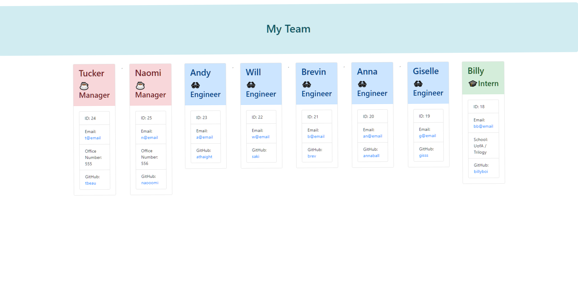Screen dimensions: 578x283
Task: Open Anna's GitHub profile annaball
Action: [371, 156]
